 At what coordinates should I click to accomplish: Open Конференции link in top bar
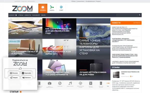90,1
